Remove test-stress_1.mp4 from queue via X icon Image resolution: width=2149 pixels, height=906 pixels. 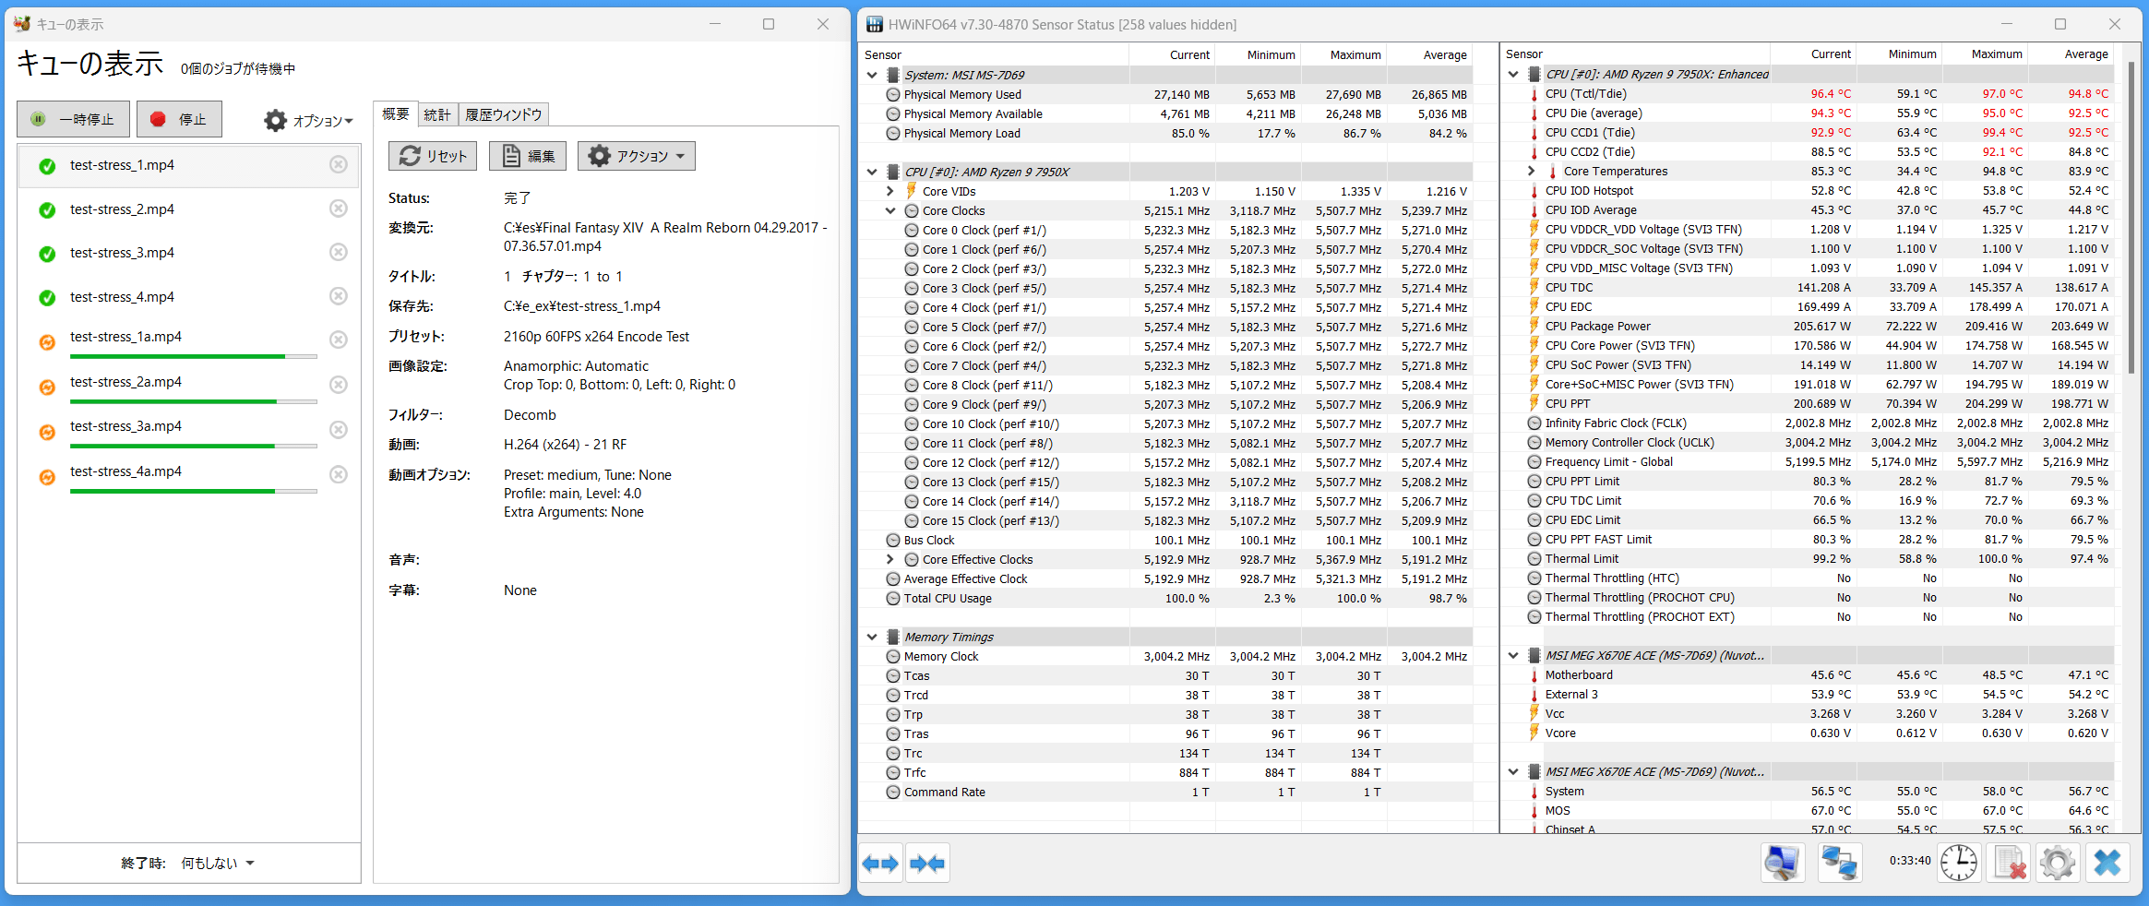(339, 164)
